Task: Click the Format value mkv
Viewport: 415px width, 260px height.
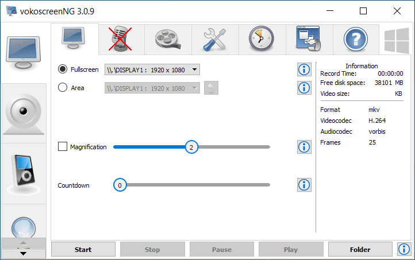Action: click(x=374, y=110)
